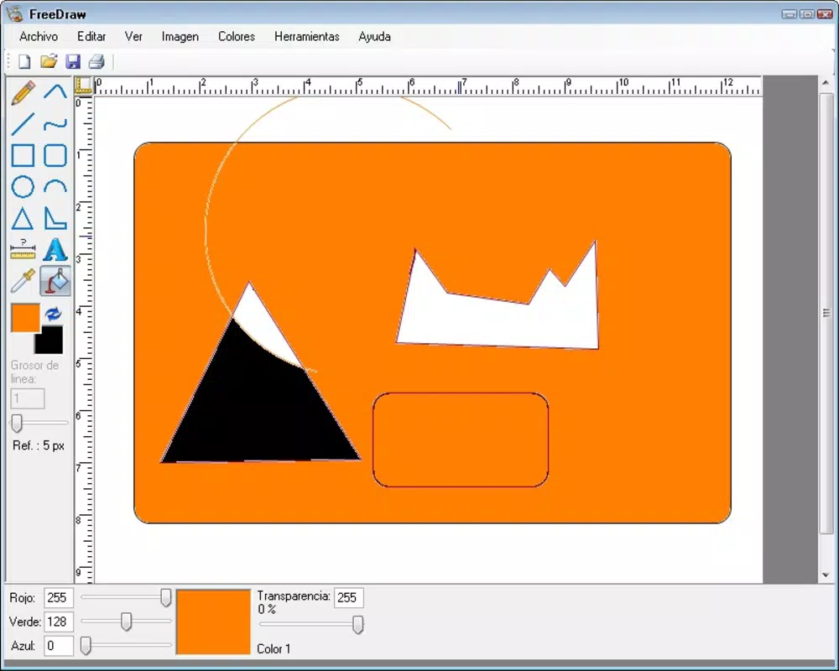Create a new document from toolbar
Screen dimensions: 839x671
pyautogui.click(x=24, y=61)
